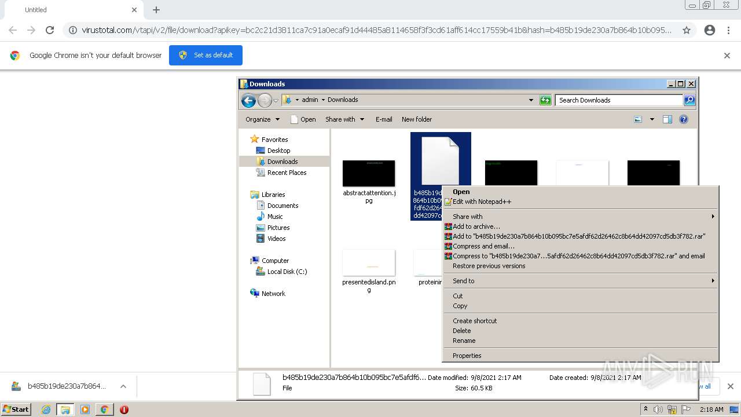Choose Create shortcut
Image resolution: width=741 pixels, height=417 pixels.
(581, 321)
